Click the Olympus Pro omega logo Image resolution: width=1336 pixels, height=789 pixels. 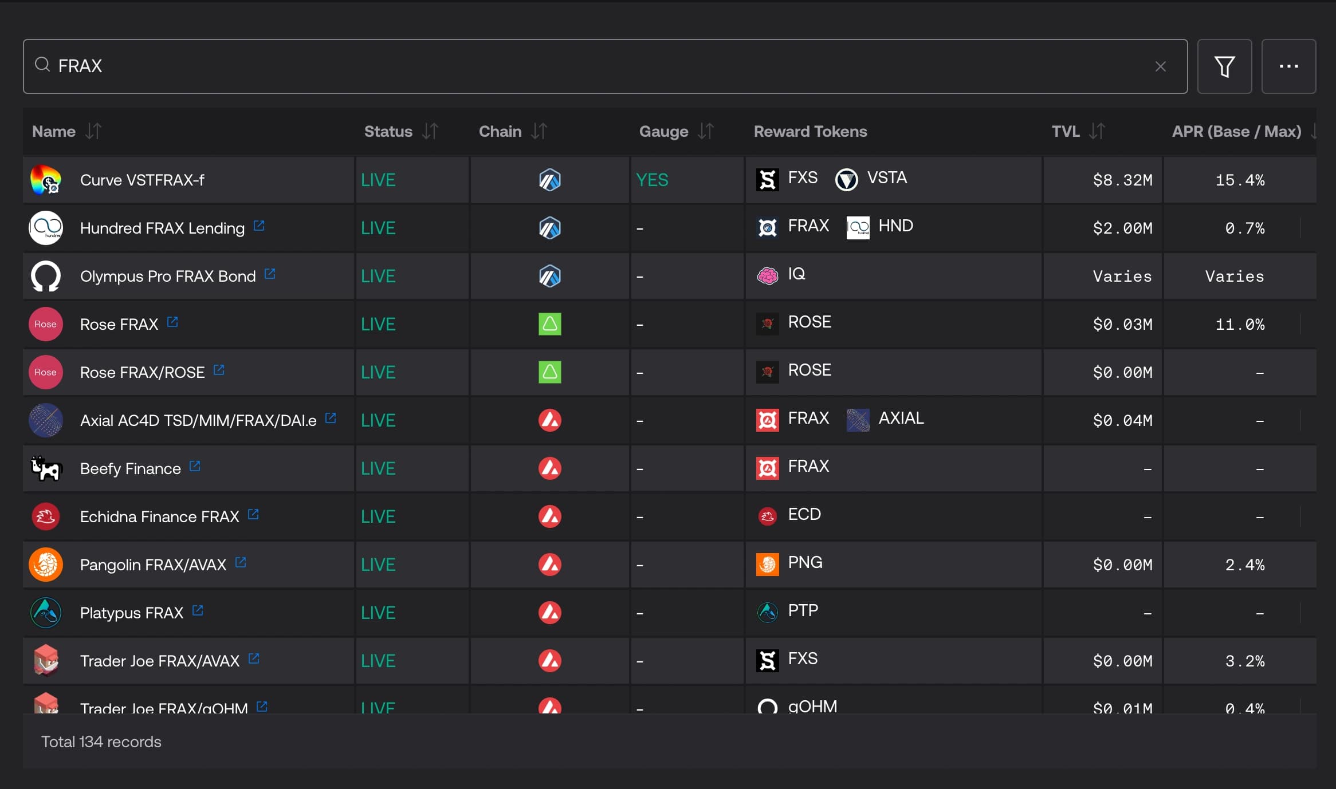[46, 276]
